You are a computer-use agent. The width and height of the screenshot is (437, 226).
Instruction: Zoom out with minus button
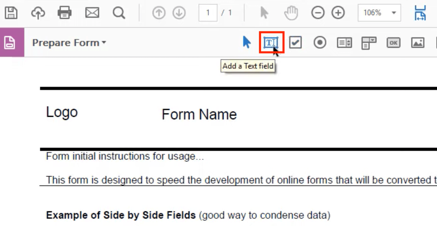coord(317,13)
